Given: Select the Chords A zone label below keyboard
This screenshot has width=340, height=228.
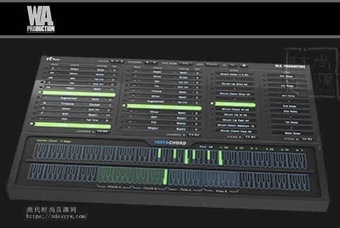Looking at the screenshot, I should click(114, 187).
